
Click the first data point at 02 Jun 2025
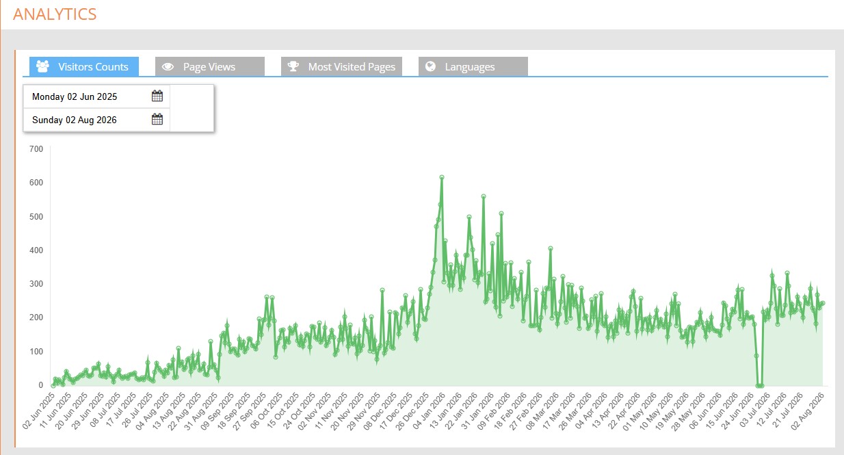[53, 385]
